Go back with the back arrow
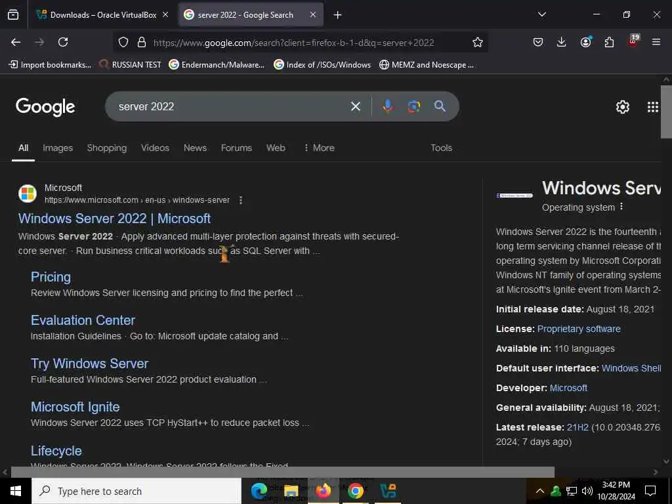Image resolution: width=672 pixels, height=504 pixels. tap(16, 42)
